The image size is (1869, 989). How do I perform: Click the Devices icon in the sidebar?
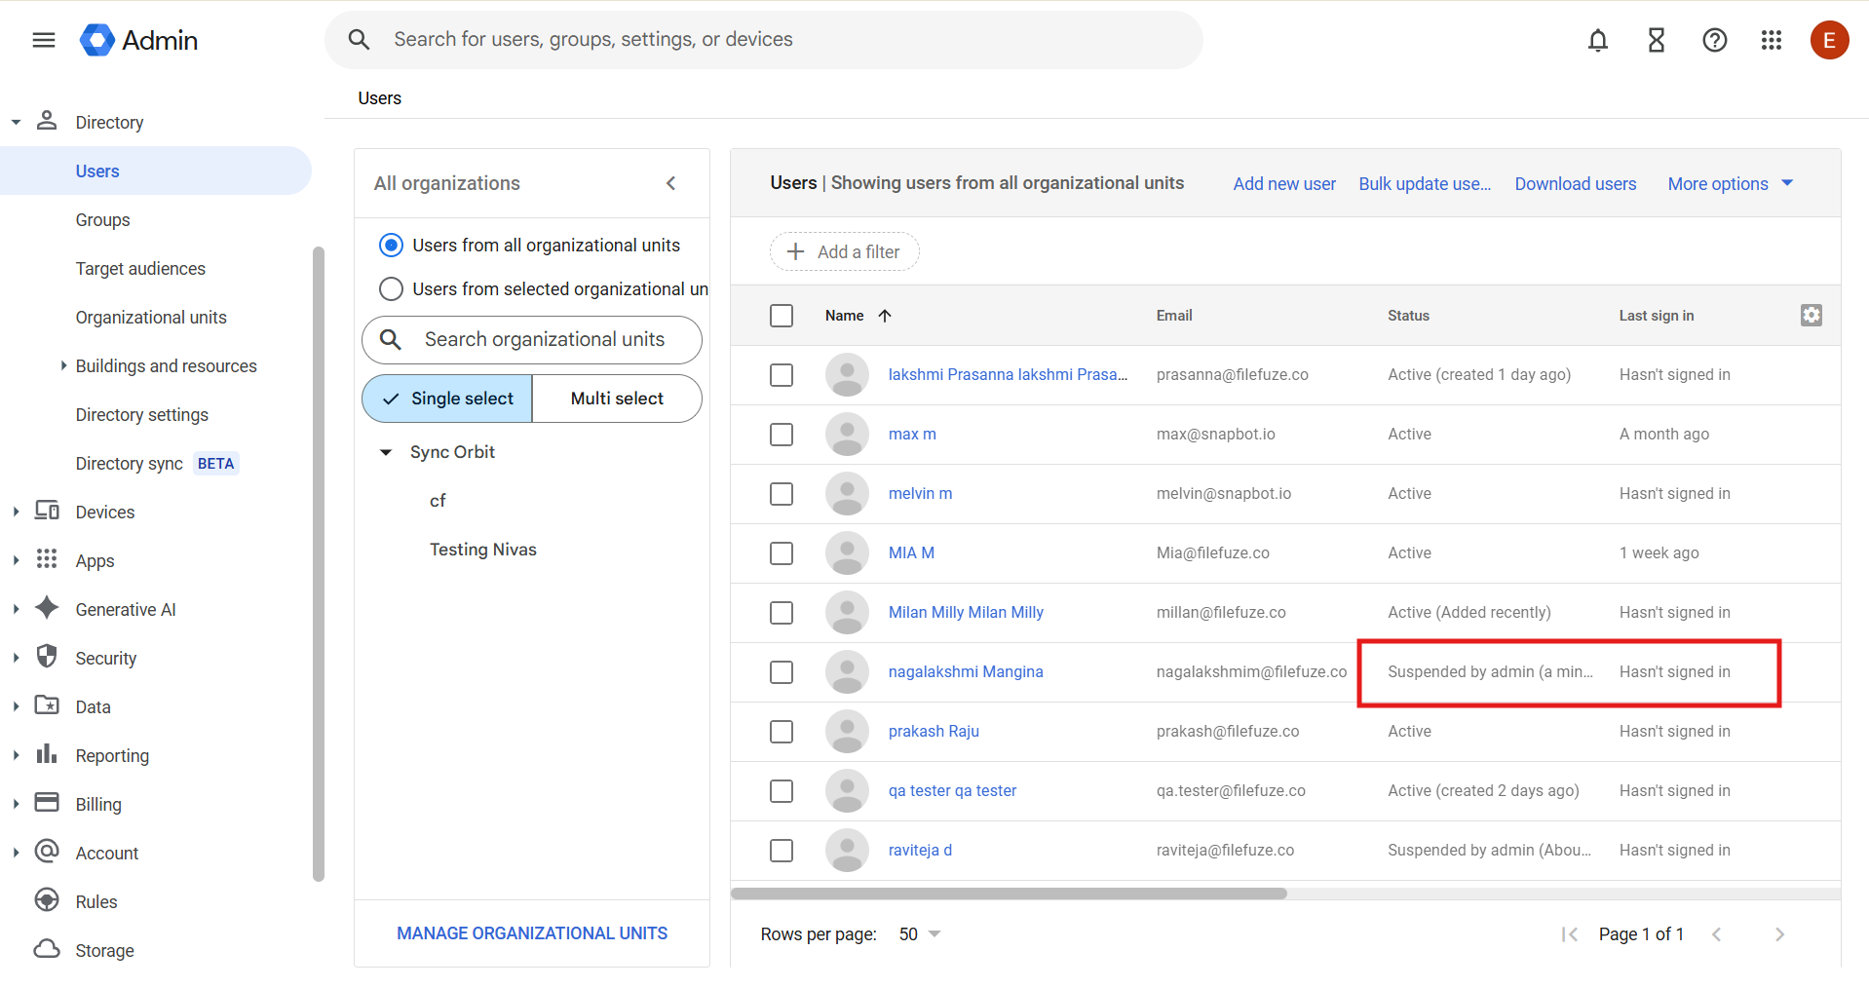pos(47,511)
